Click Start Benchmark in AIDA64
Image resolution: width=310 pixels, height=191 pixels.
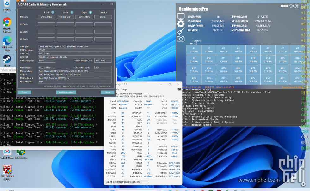tap(66, 92)
